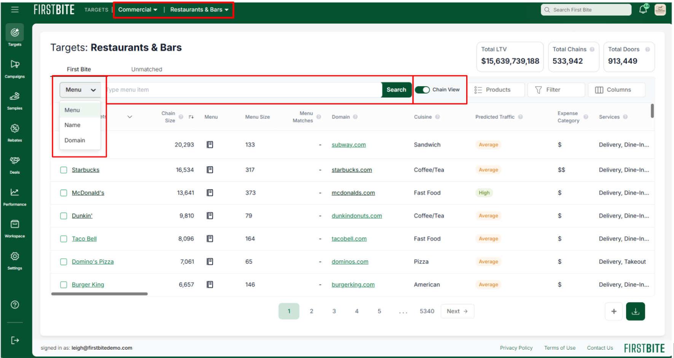The width and height of the screenshot is (674, 358).
Task: Open the menu icon for Taco Bell row
Action: pos(210,239)
